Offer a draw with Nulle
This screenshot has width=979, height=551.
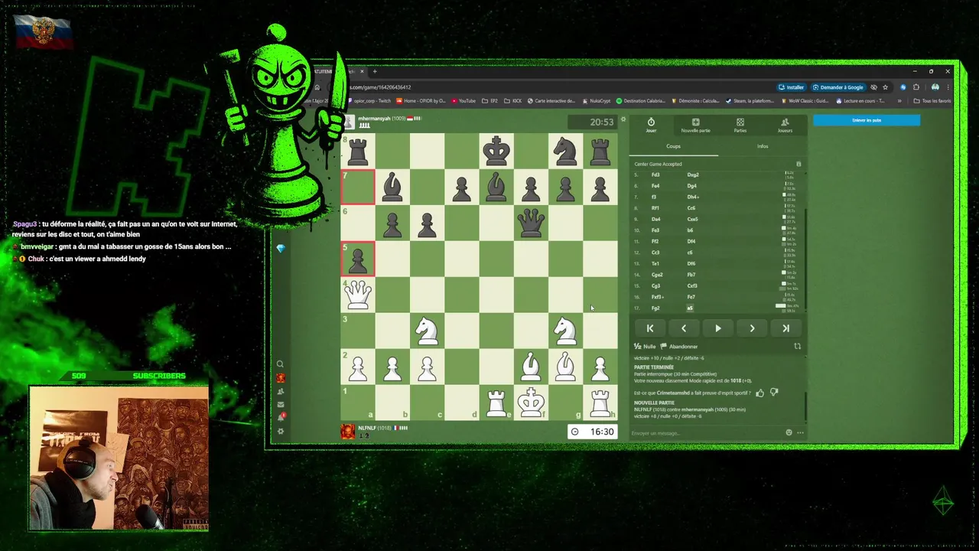tap(645, 347)
